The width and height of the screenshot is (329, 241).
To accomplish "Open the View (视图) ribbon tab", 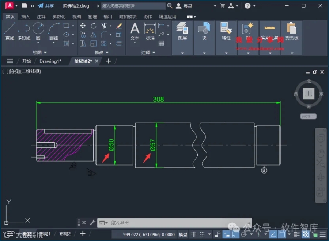I will tap(77, 16).
